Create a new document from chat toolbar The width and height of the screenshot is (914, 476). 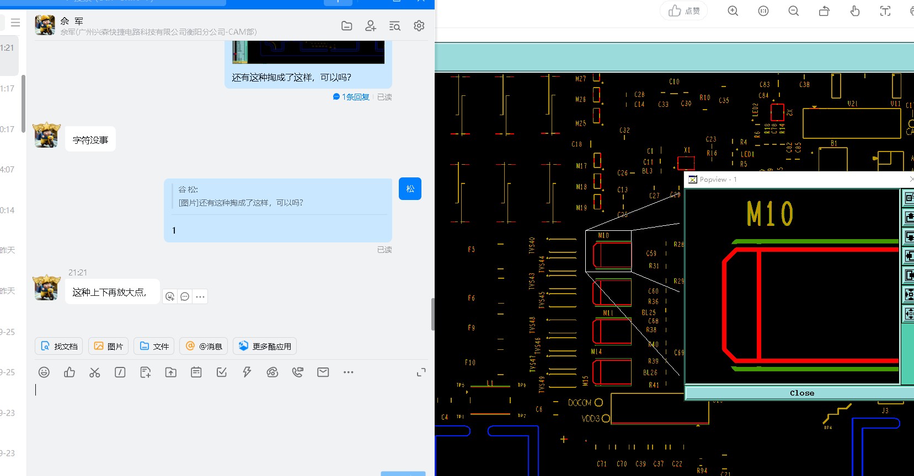click(x=146, y=372)
